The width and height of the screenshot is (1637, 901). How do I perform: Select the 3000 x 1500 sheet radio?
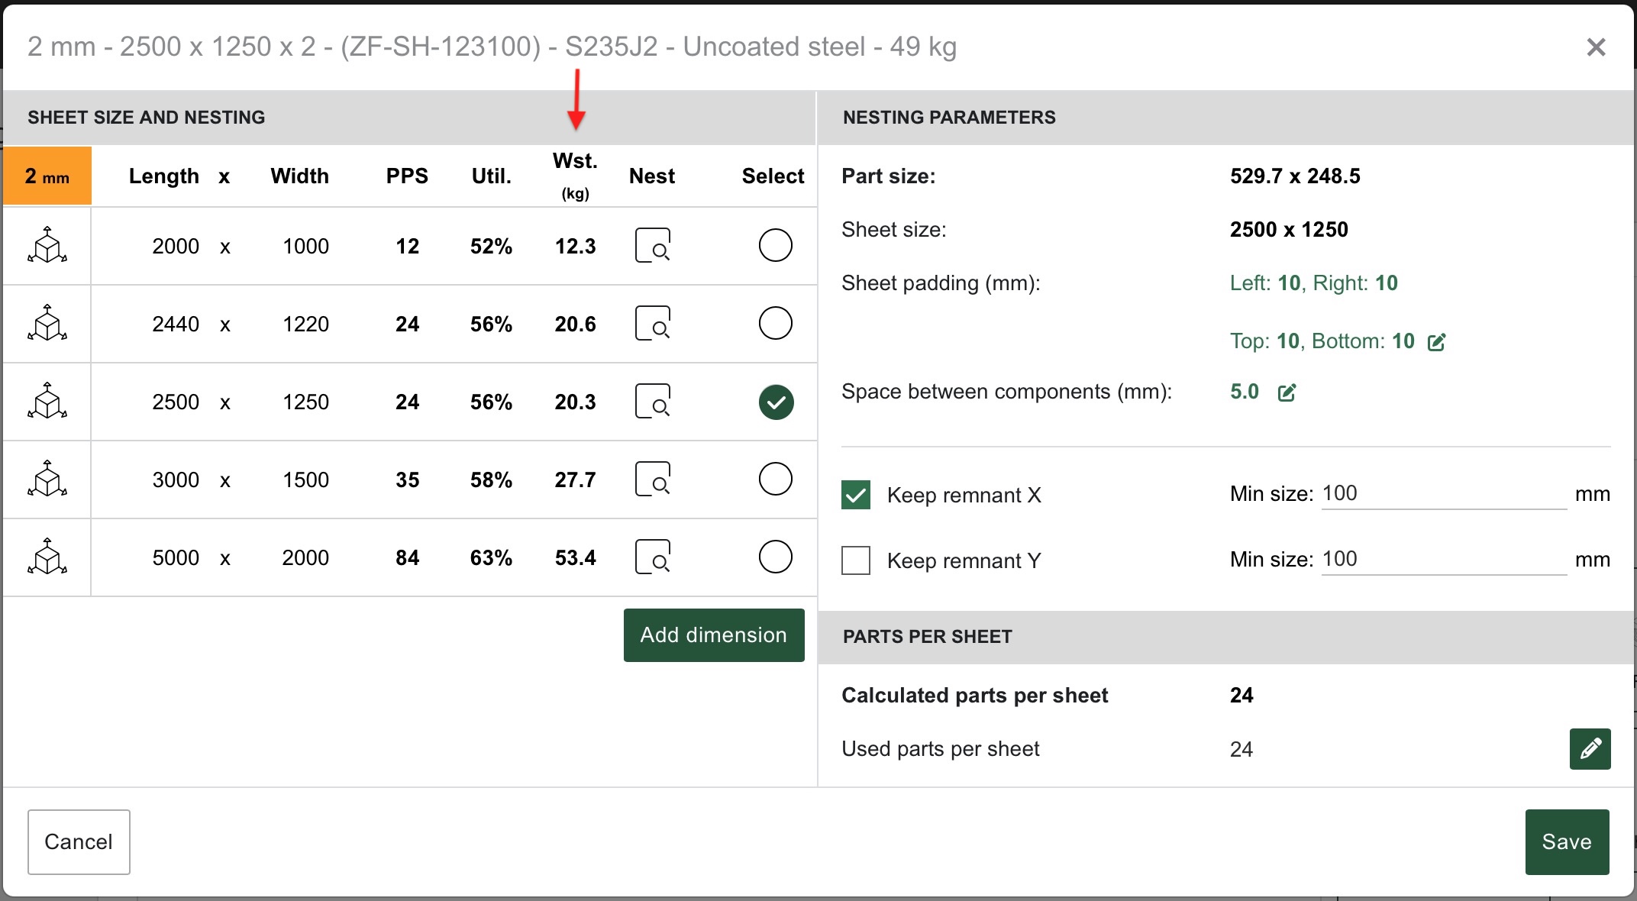[x=775, y=480]
